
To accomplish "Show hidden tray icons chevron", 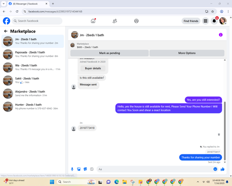I will point(198,182).
